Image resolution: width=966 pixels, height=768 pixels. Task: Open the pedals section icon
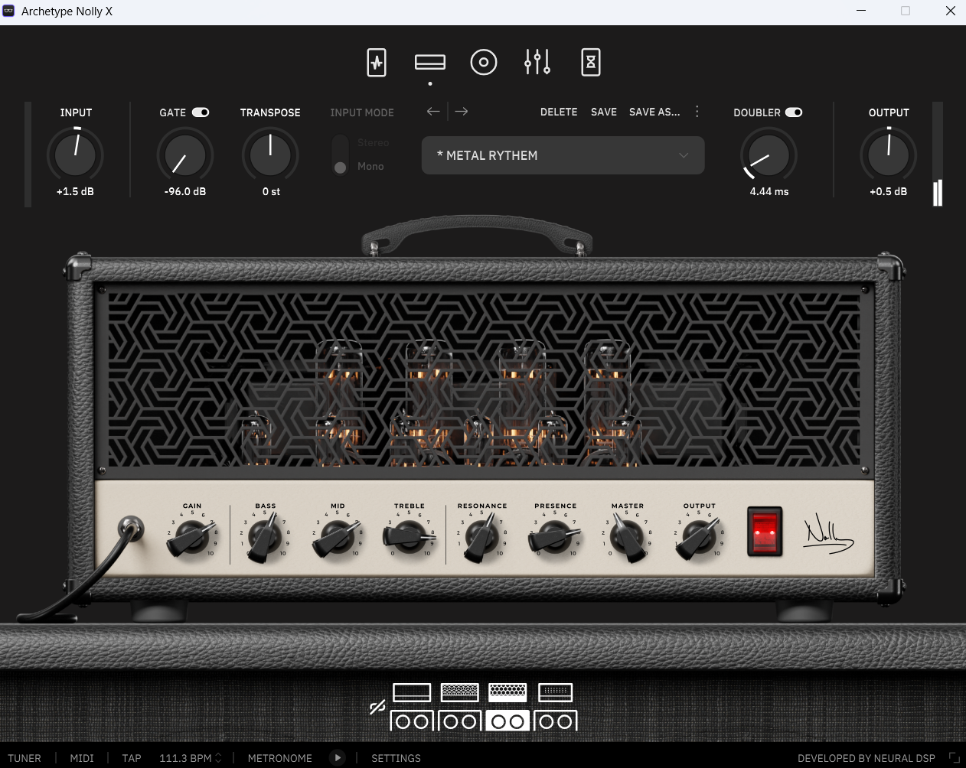point(377,62)
